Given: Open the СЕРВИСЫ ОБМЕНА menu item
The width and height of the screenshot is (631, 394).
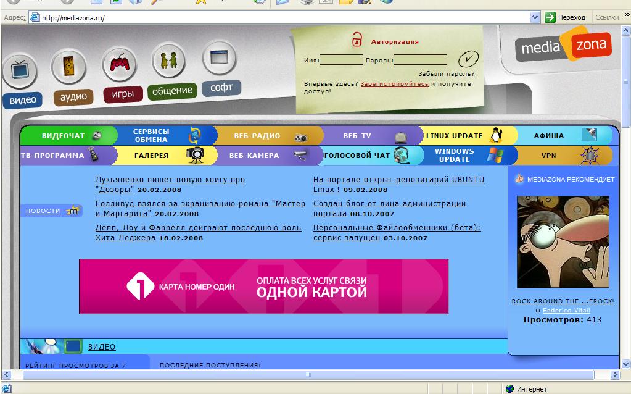Looking at the screenshot, I should click(x=151, y=135).
